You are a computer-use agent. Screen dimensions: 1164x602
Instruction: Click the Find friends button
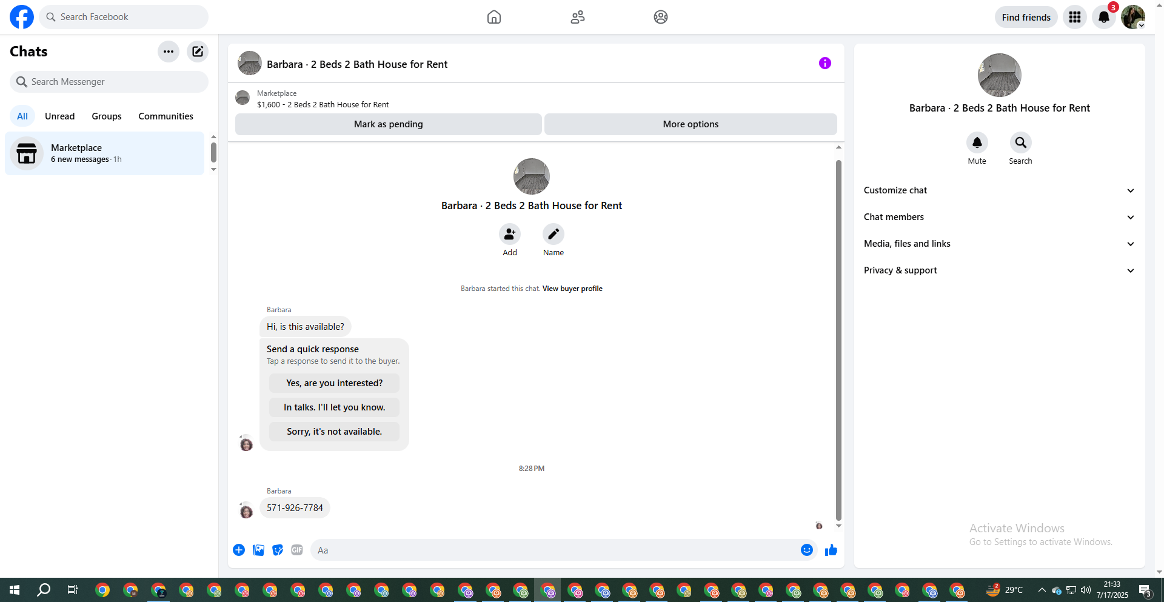[1026, 17]
